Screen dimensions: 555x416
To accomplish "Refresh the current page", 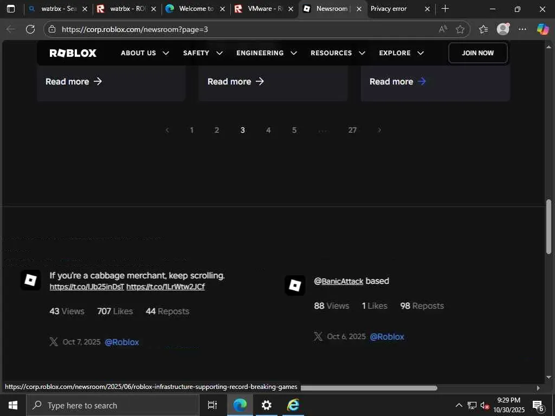I will (30, 29).
